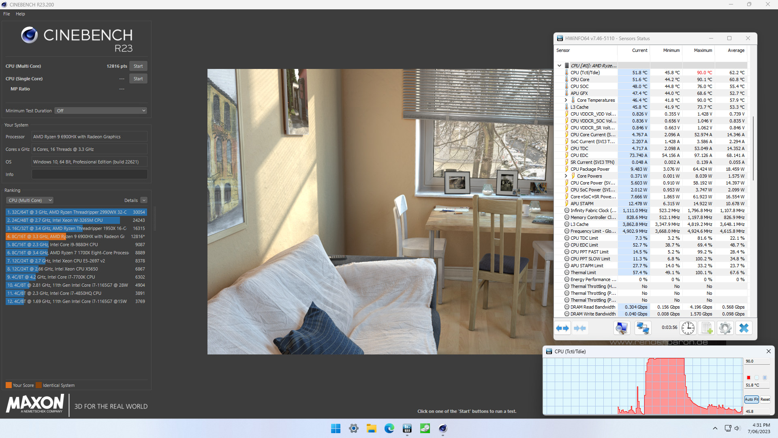Expand Core Temperatures sensor row
778x438 pixels.
point(566,100)
